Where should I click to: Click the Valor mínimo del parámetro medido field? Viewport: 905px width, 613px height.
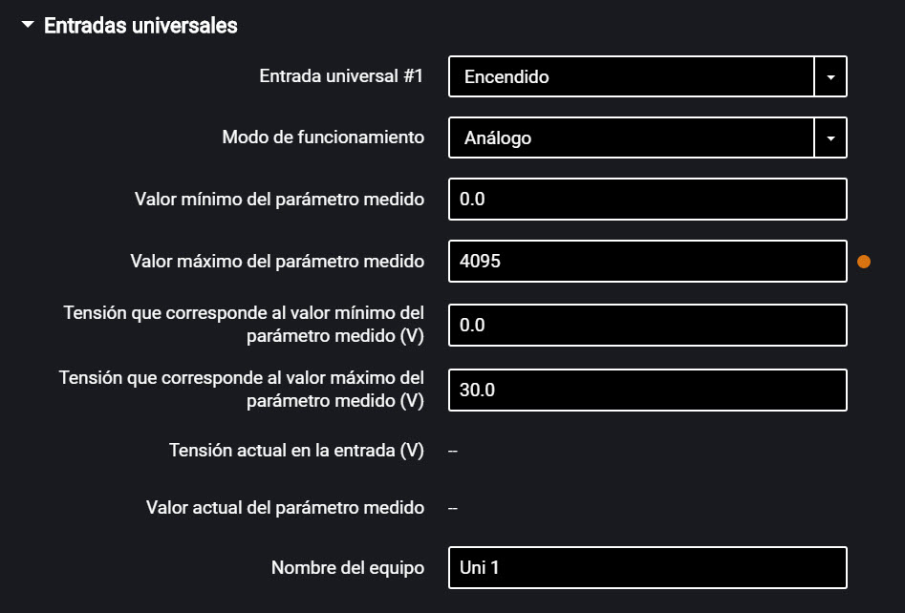(647, 199)
